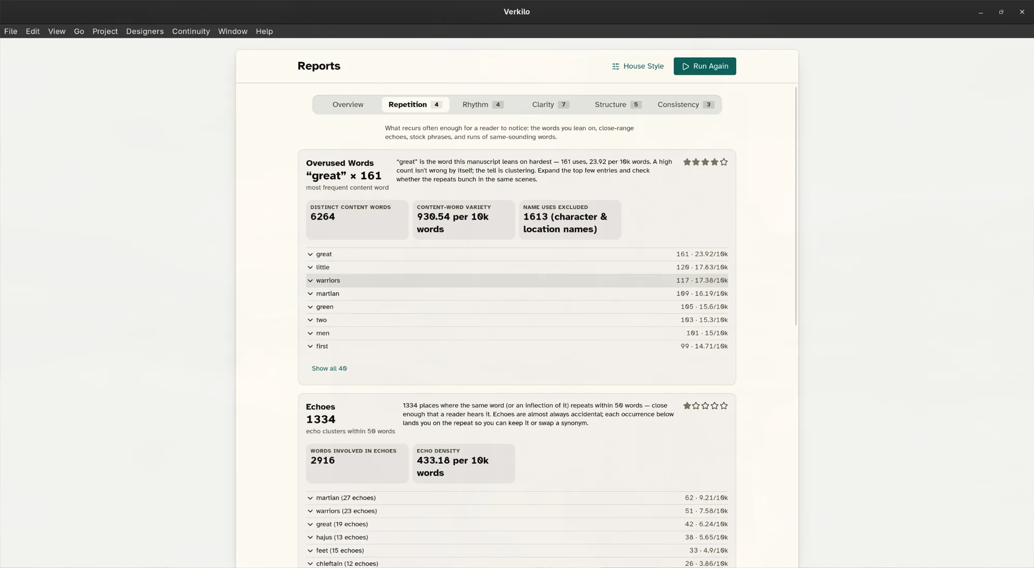Screen dimensions: 1034x568
Task: Click the third star of Echoes rating
Action: click(x=705, y=406)
